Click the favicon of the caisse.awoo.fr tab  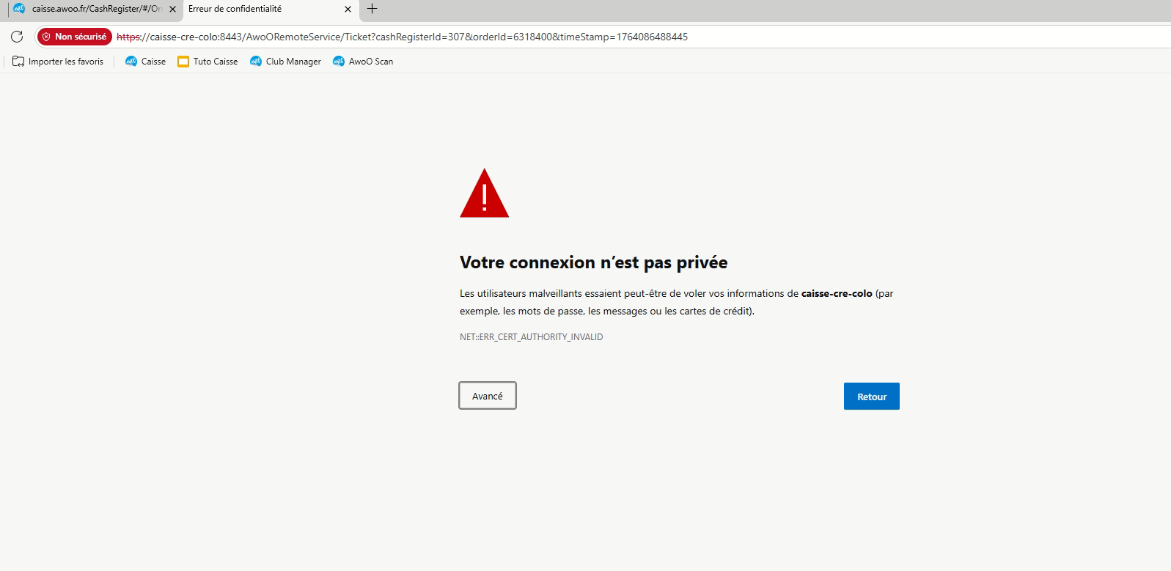(x=19, y=9)
